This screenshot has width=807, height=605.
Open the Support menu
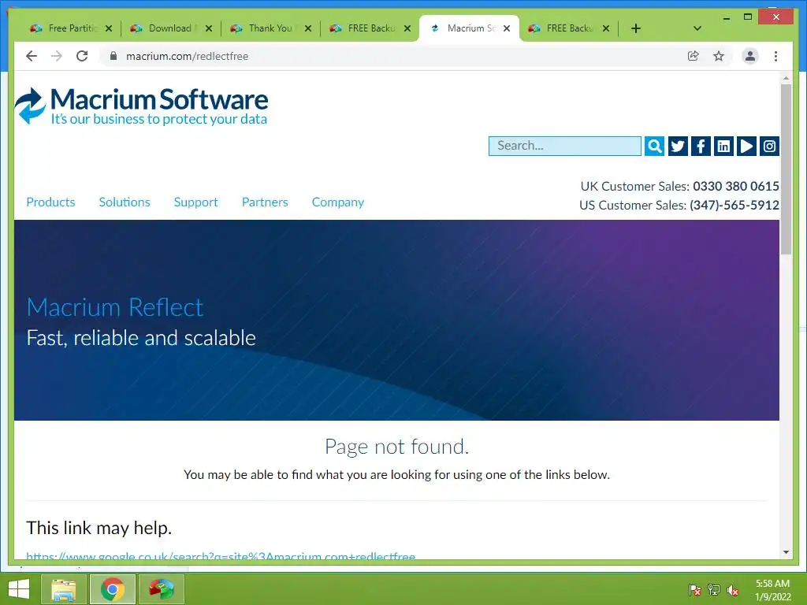(195, 202)
